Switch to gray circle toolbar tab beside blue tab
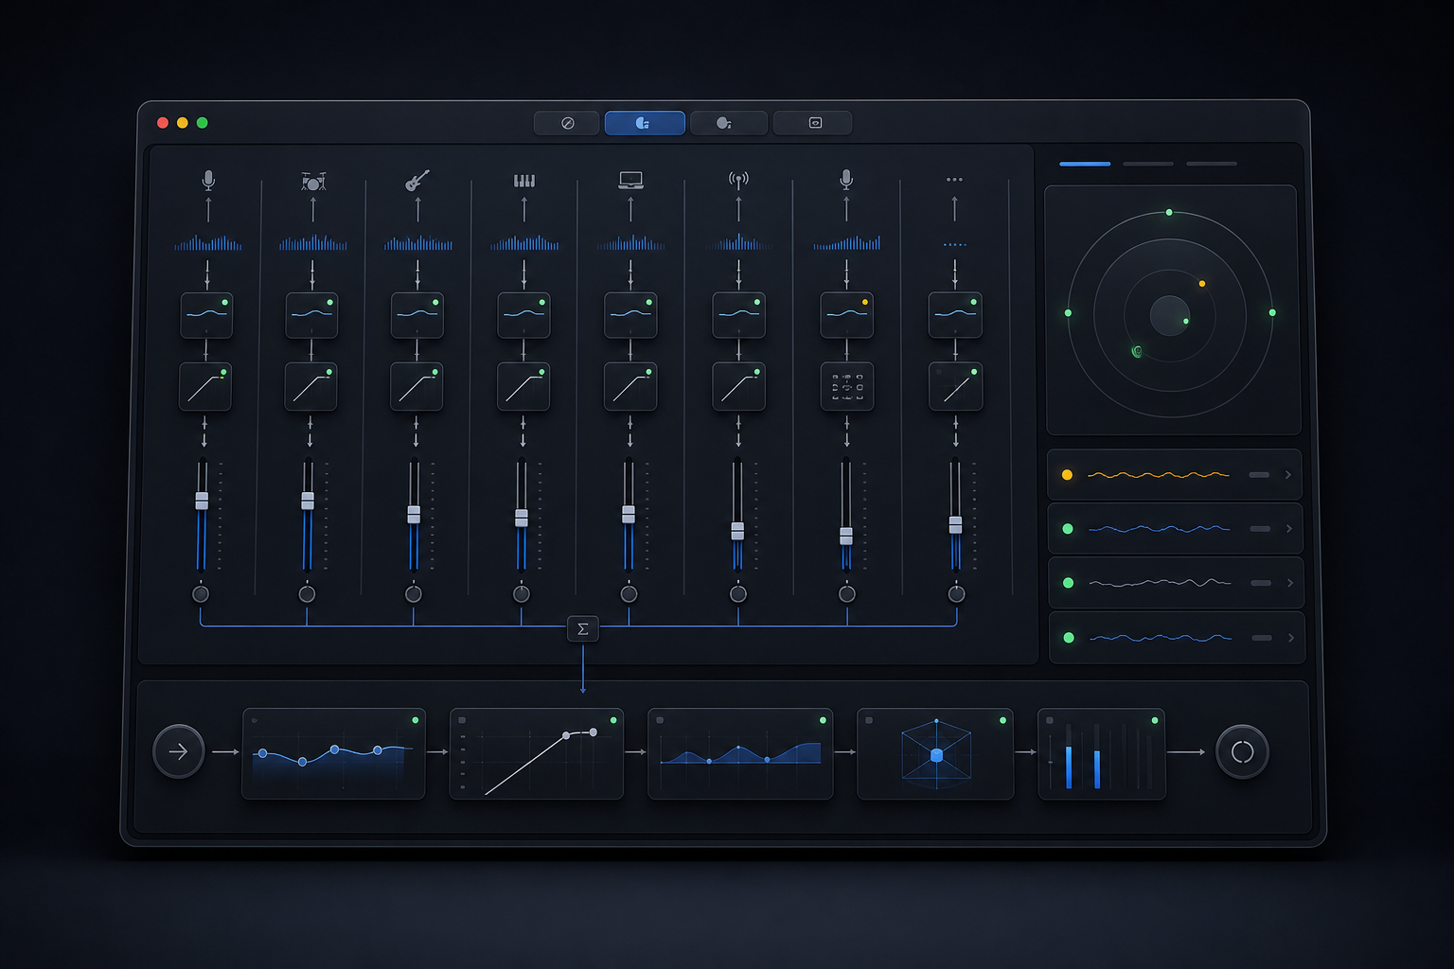 point(728,123)
